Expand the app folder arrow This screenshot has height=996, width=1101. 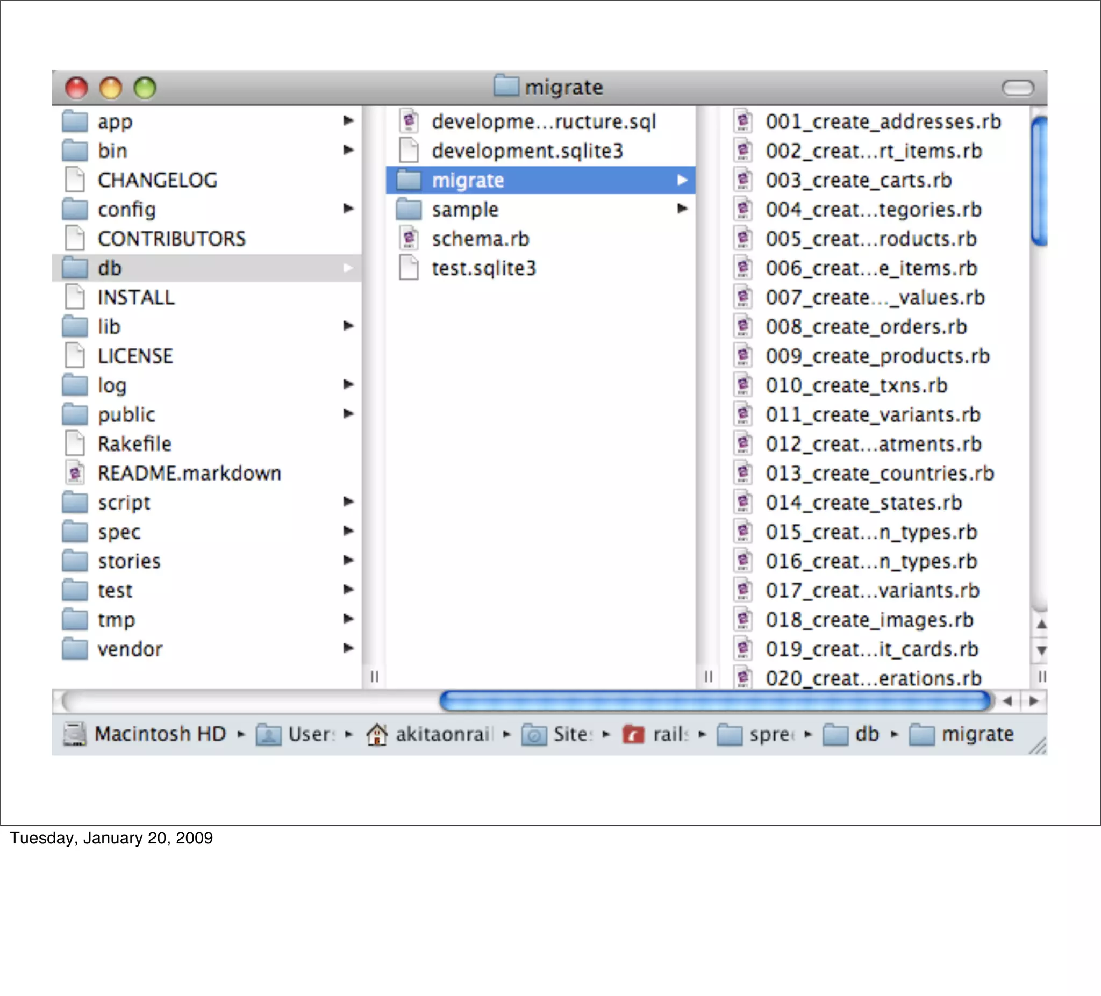point(348,121)
